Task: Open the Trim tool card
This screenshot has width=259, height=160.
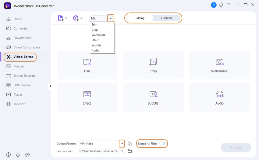Action: (87, 65)
